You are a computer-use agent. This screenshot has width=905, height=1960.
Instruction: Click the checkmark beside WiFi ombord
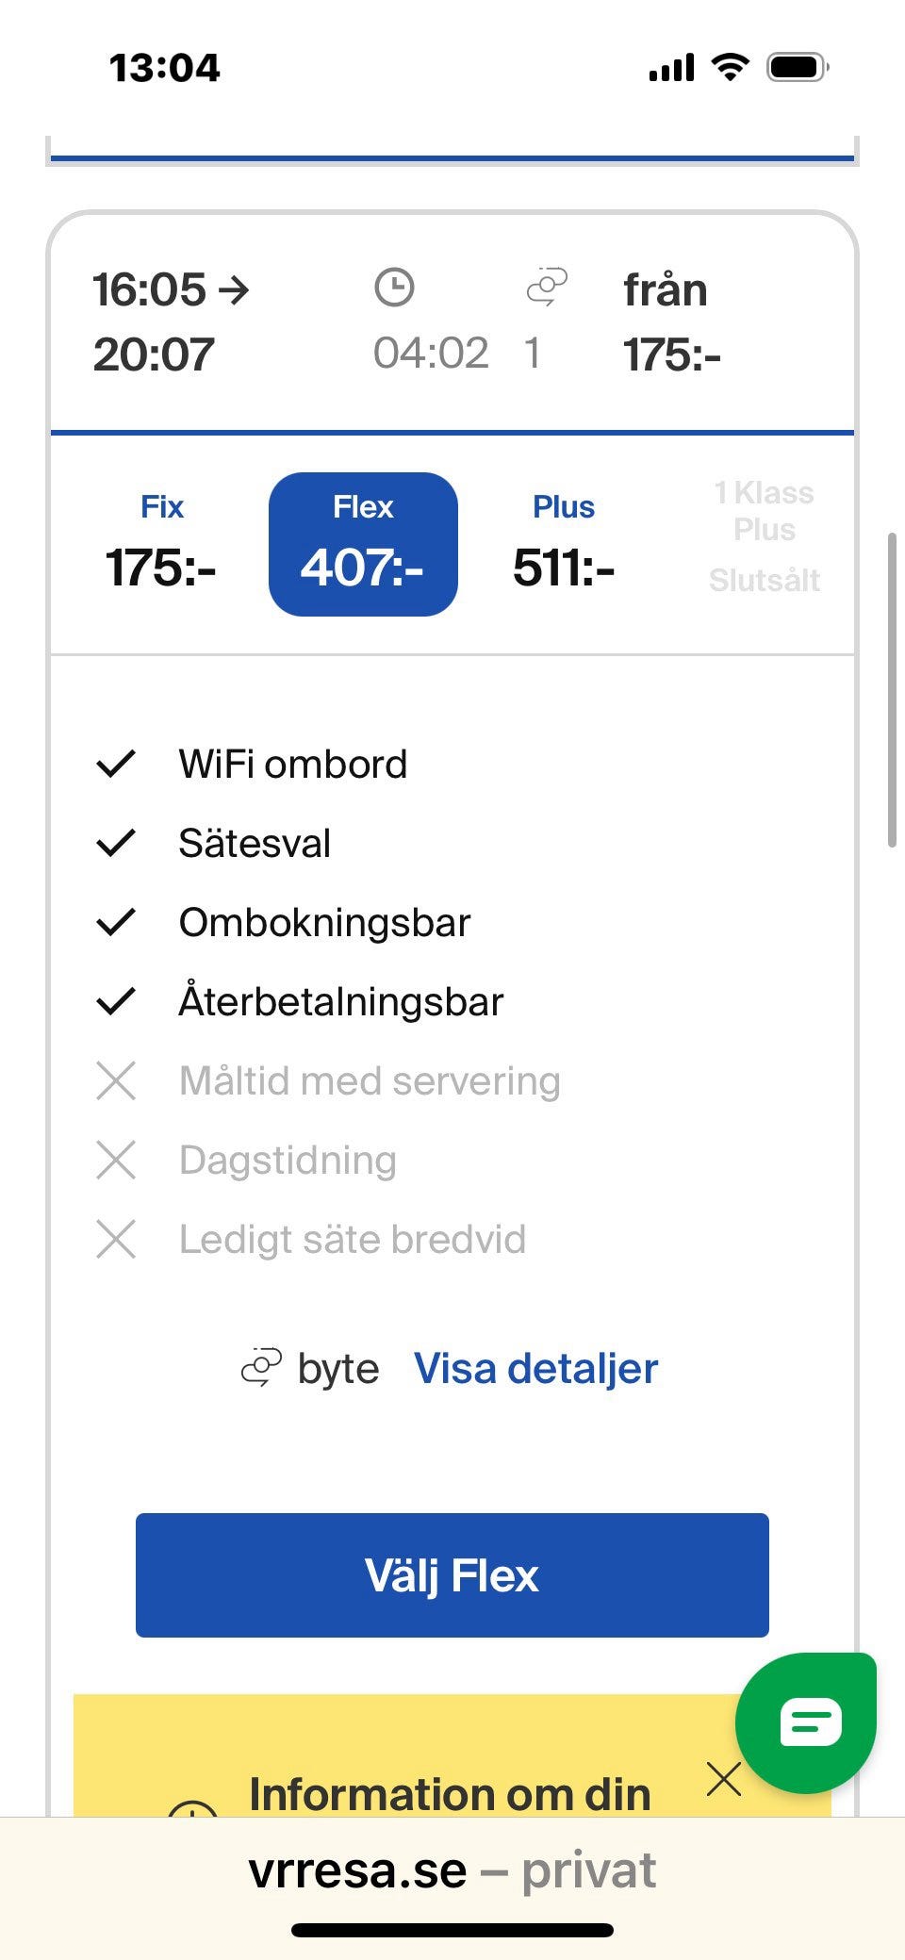click(116, 764)
